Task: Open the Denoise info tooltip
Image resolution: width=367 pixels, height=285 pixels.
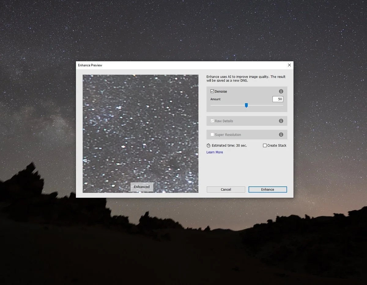Action: point(281,91)
